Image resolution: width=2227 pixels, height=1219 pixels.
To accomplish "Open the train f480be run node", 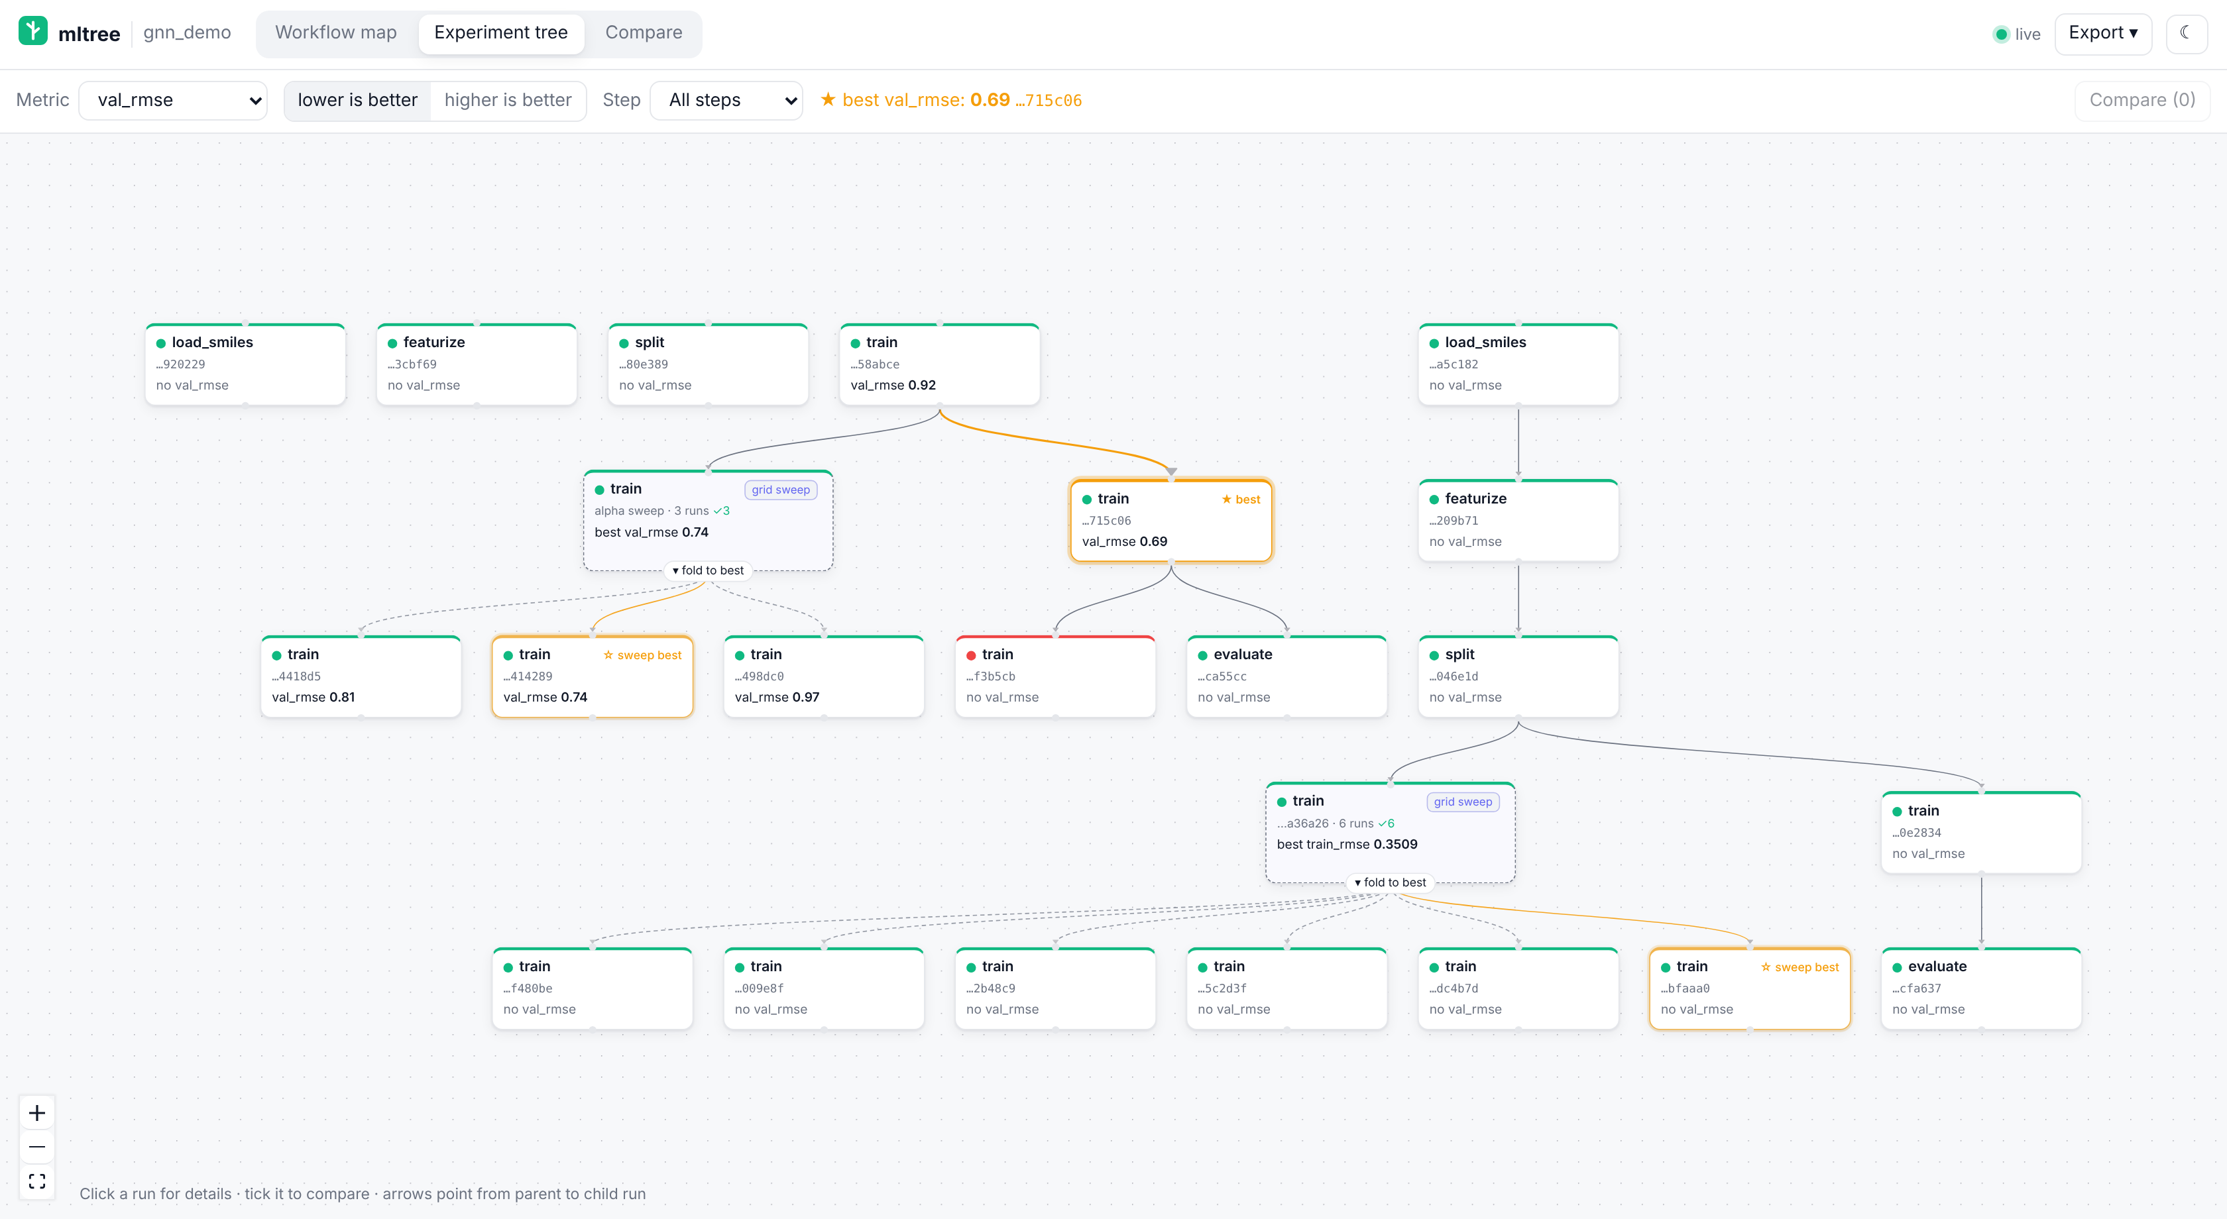I will click(592, 988).
